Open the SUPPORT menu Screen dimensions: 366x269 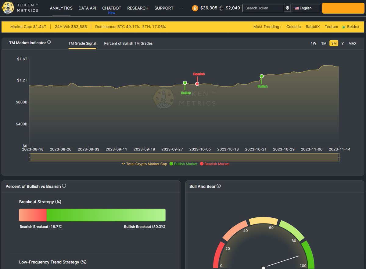[164, 8]
